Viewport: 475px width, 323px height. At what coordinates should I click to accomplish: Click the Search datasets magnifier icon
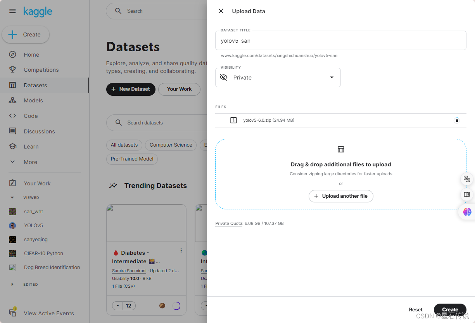pyautogui.click(x=119, y=123)
